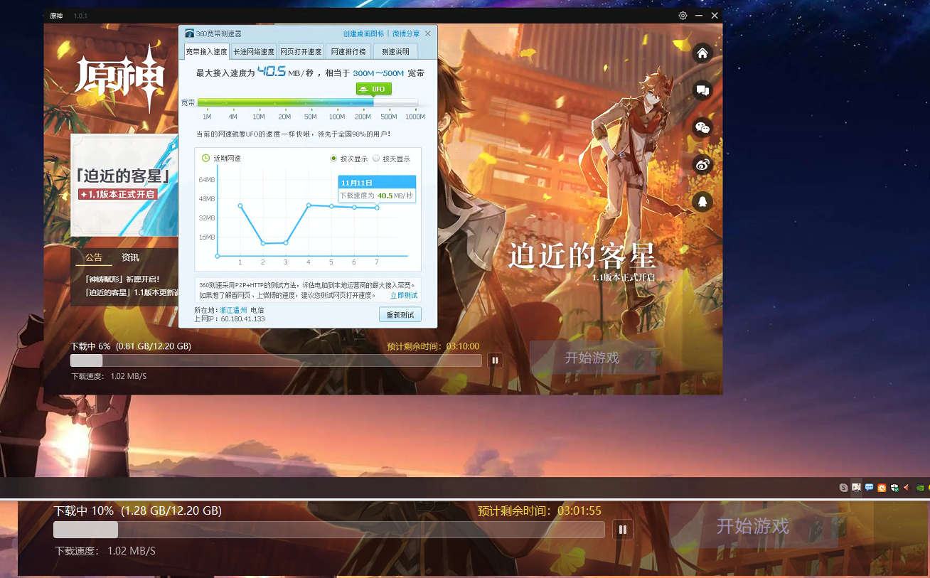930x578 pixels.
Task: Click the 重新测试 button
Action: point(400,314)
